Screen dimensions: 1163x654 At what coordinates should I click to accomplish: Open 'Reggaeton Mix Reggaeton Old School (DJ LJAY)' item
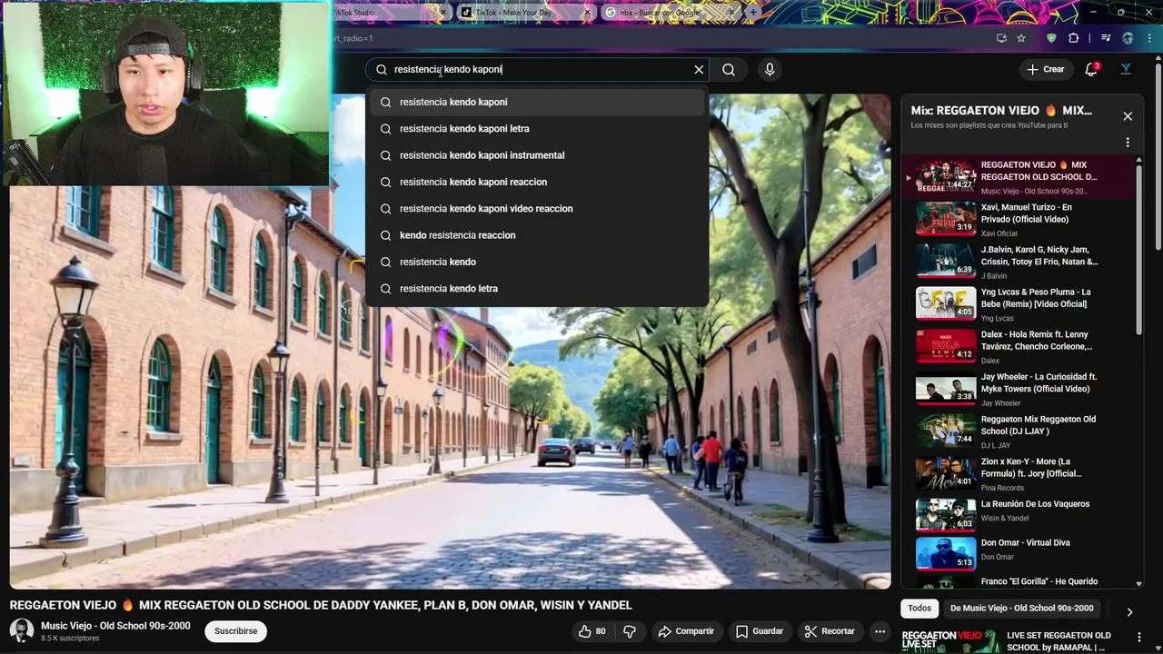[1018, 431]
